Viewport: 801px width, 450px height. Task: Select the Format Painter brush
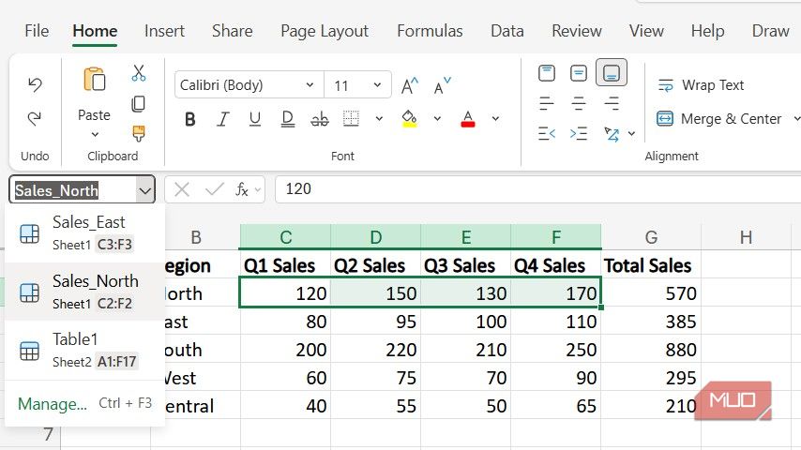139,133
